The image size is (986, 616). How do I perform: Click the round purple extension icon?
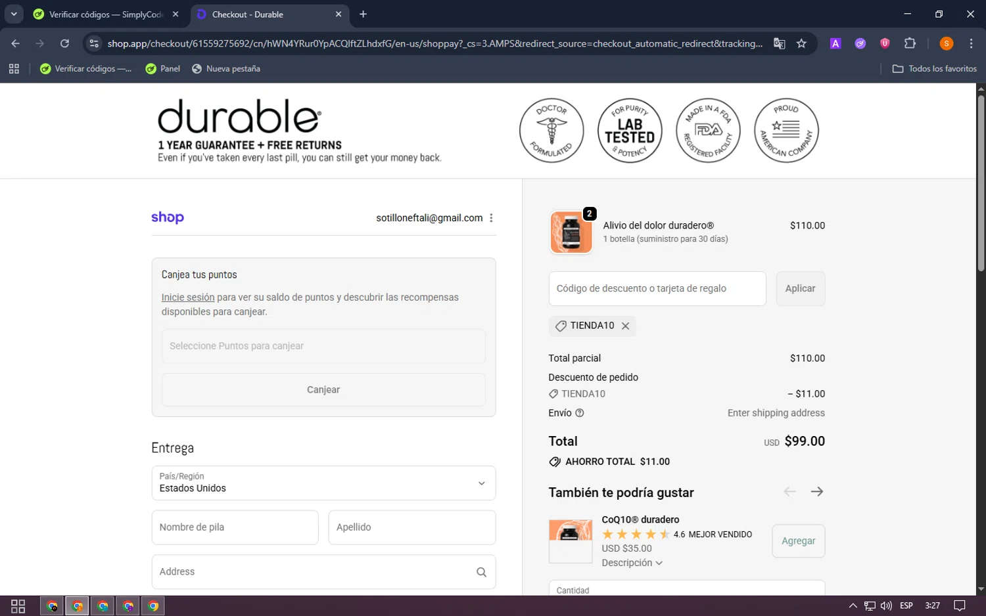(x=860, y=43)
